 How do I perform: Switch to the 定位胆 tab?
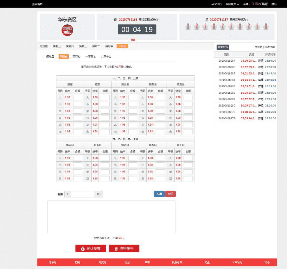tap(44, 46)
